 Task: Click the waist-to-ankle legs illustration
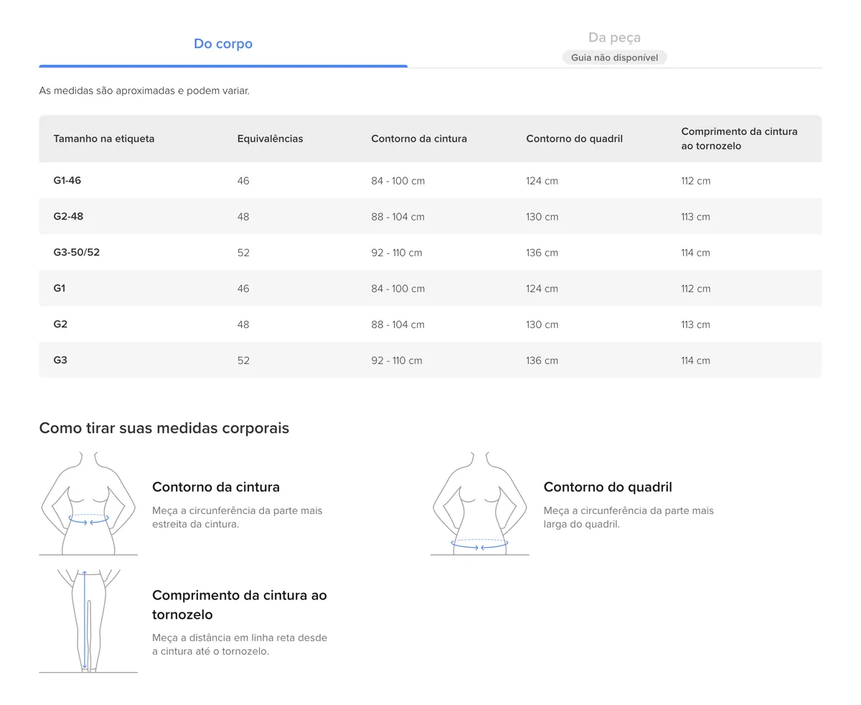pyautogui.click(x=88, y=621)
